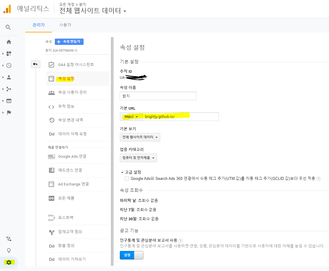Click the 잠재고객 정의 fork icon
This screenshot has height=271, width=329.
52,232
